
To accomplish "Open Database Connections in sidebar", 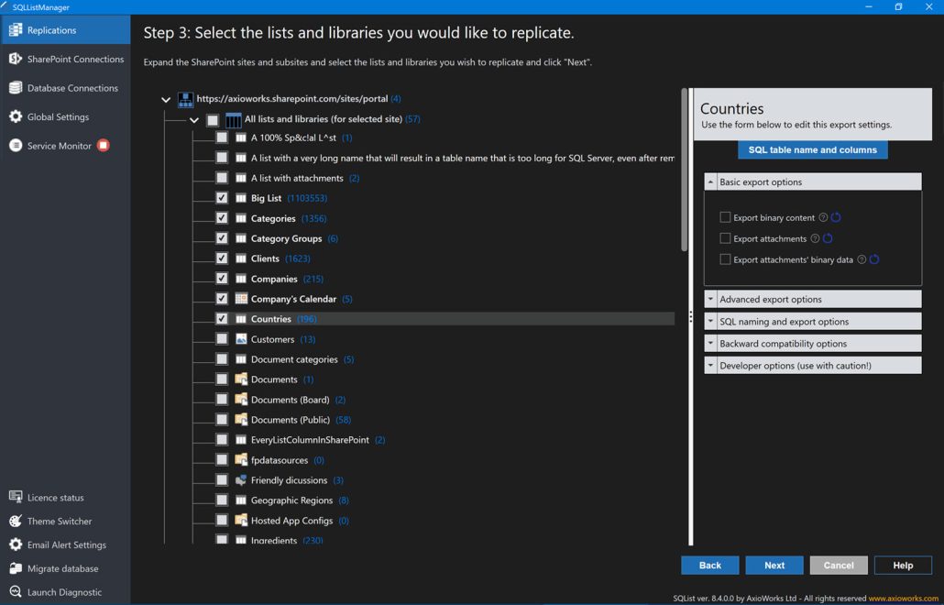I will (x=72, y=88).
